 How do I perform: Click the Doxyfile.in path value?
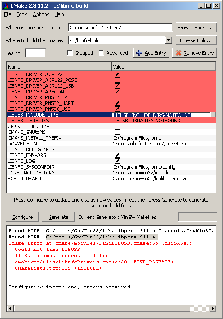[x=150, y=144]
